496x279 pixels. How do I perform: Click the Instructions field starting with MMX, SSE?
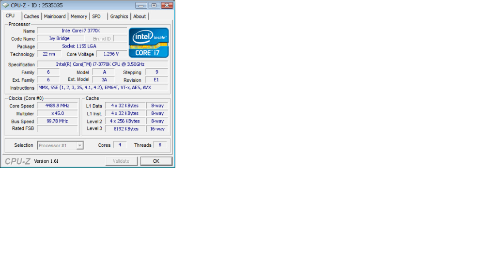tap(103, 88)
